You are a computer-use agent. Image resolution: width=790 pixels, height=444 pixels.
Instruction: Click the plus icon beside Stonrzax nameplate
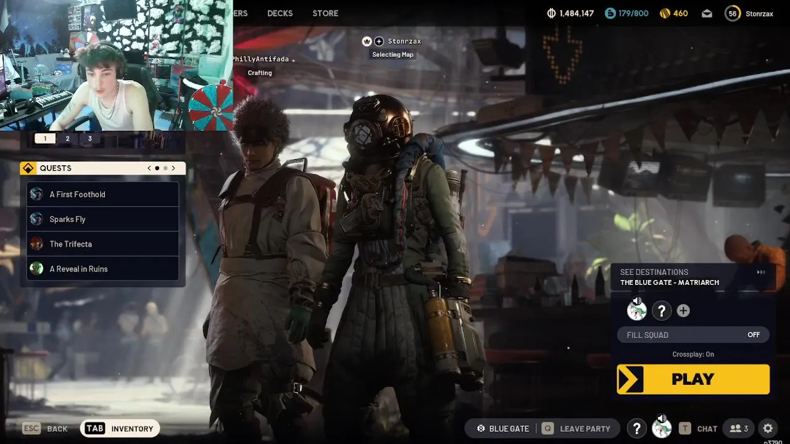tap(379, 41)
